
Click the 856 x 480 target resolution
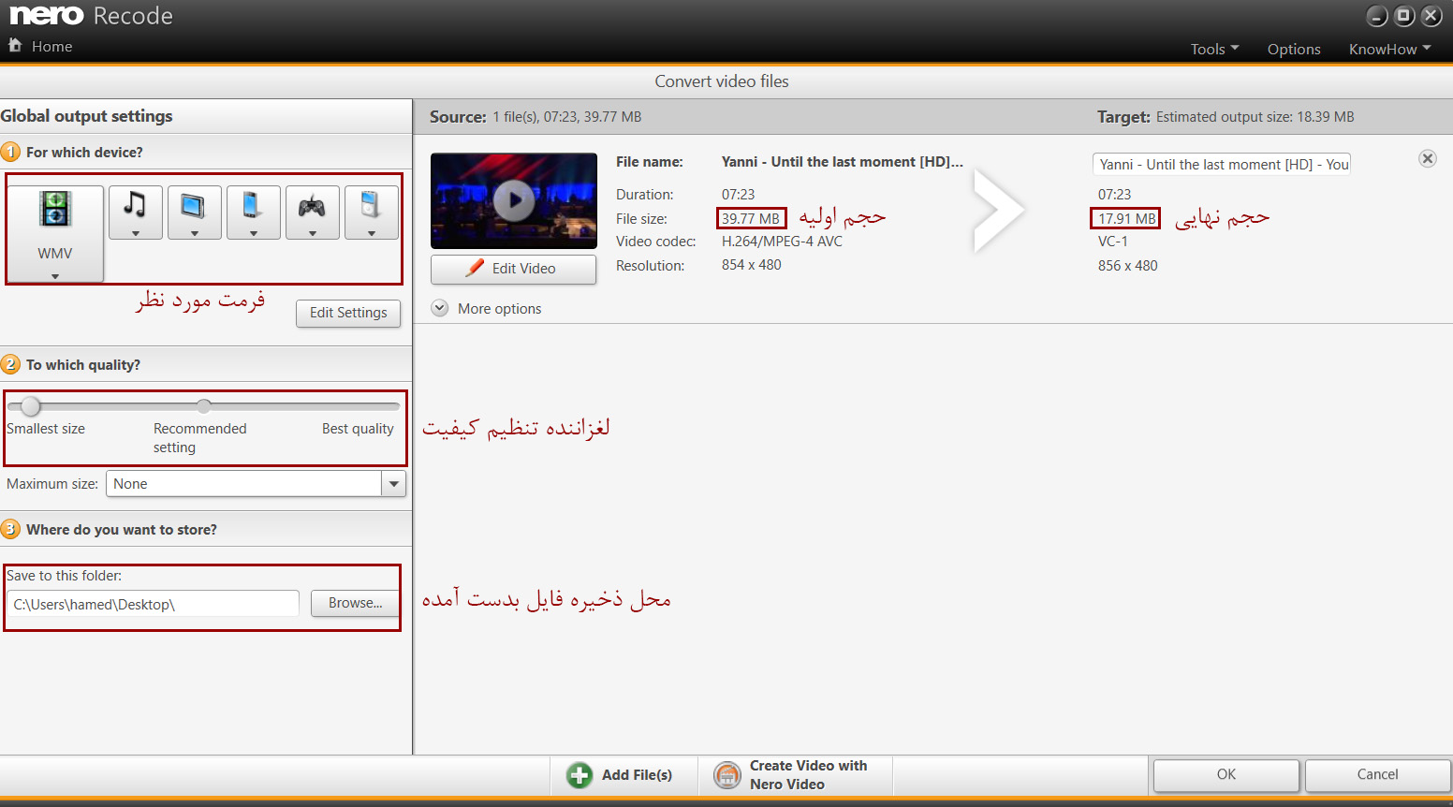tap(1128, 266)
